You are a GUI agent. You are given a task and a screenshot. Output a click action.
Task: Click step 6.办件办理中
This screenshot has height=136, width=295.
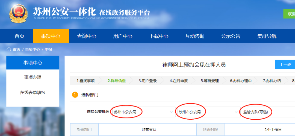(241, 81)
